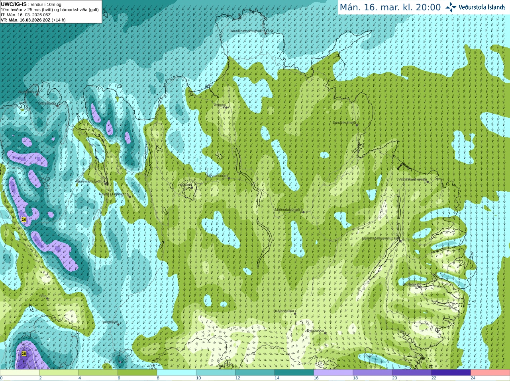Click the legend scale value 8

[158, 378]
